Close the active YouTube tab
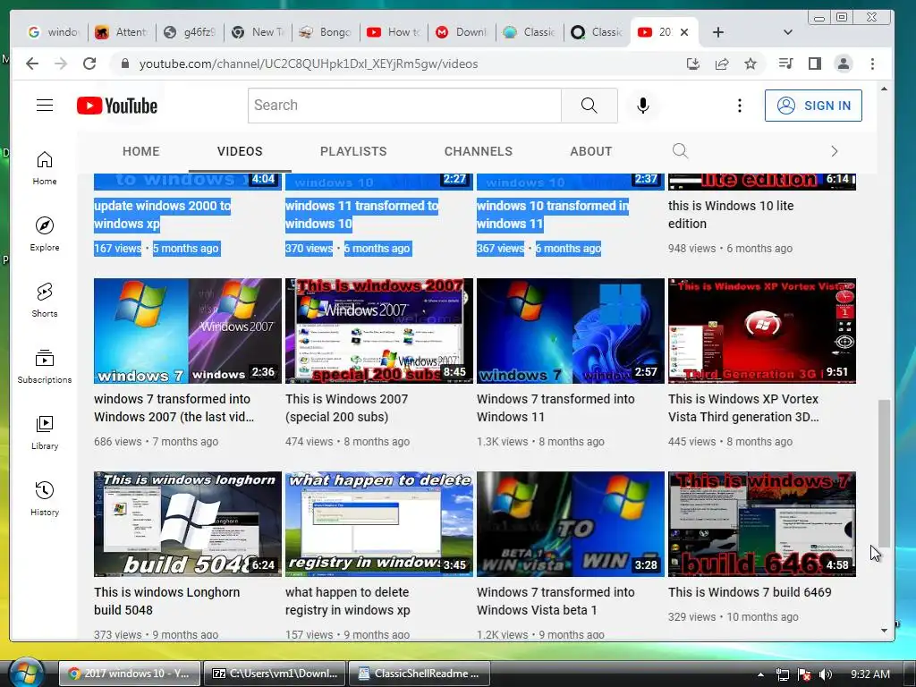Screen dimensions: 916x687 [x=684, y=32]
